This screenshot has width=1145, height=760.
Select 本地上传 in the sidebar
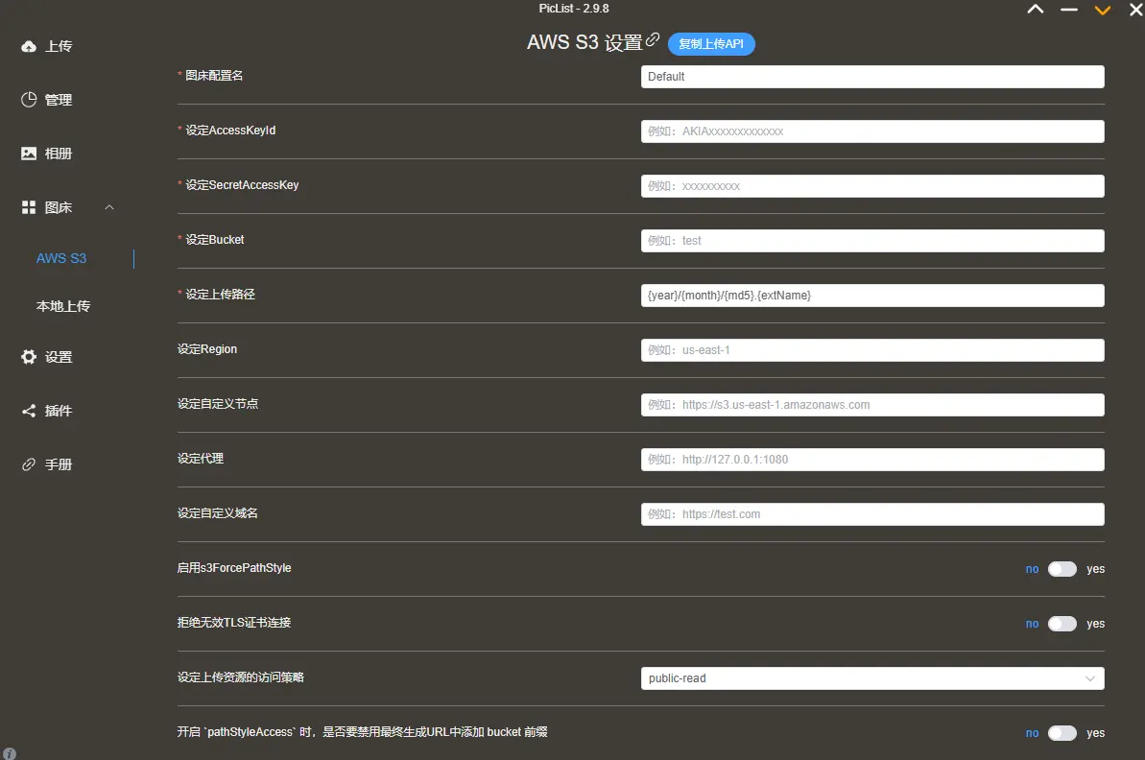click(x=63, y=306)
